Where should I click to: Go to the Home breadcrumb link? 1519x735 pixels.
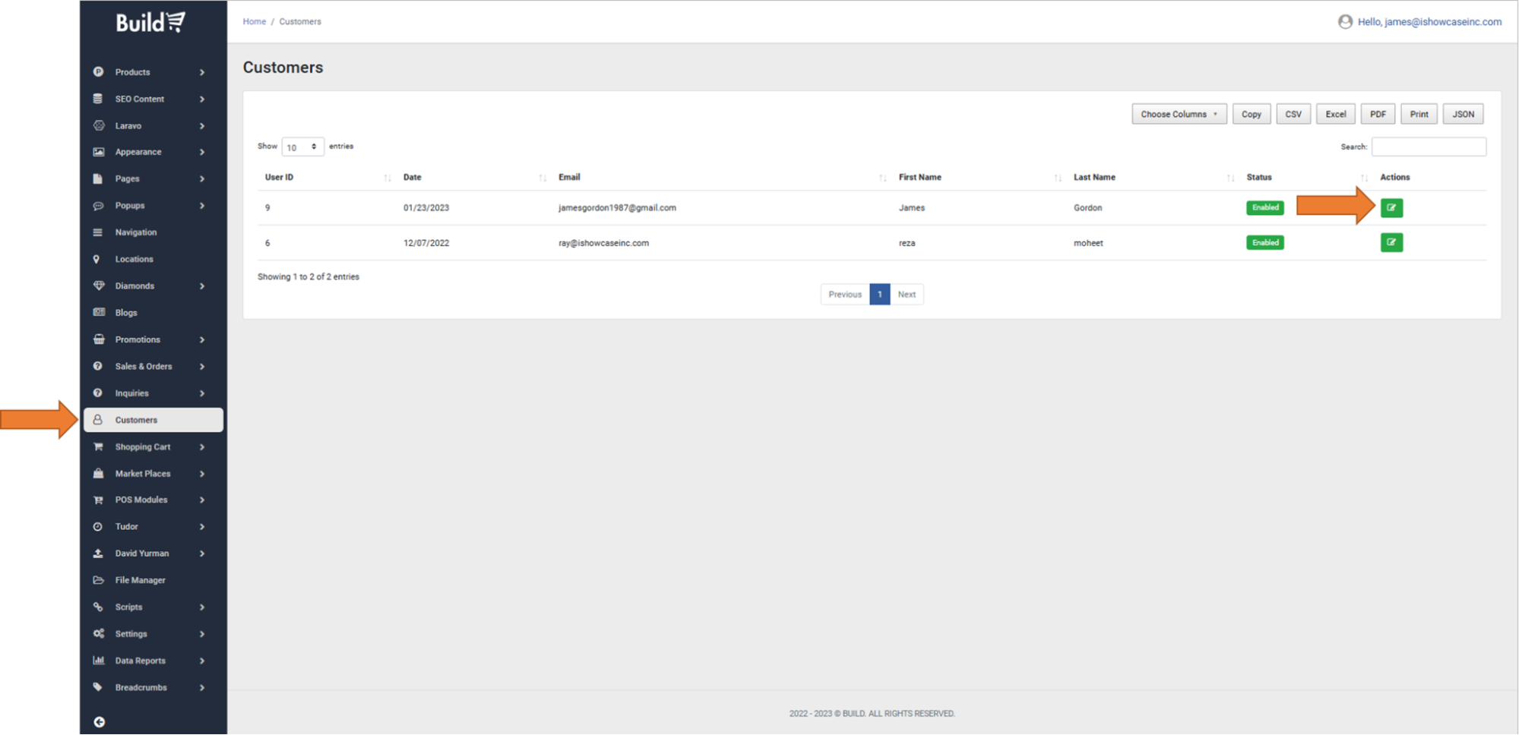(254, 22)
